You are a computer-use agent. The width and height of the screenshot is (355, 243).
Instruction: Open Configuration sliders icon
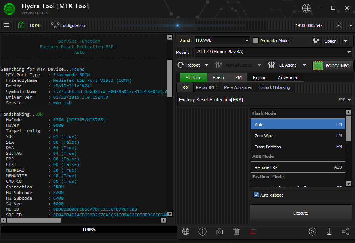55,25
